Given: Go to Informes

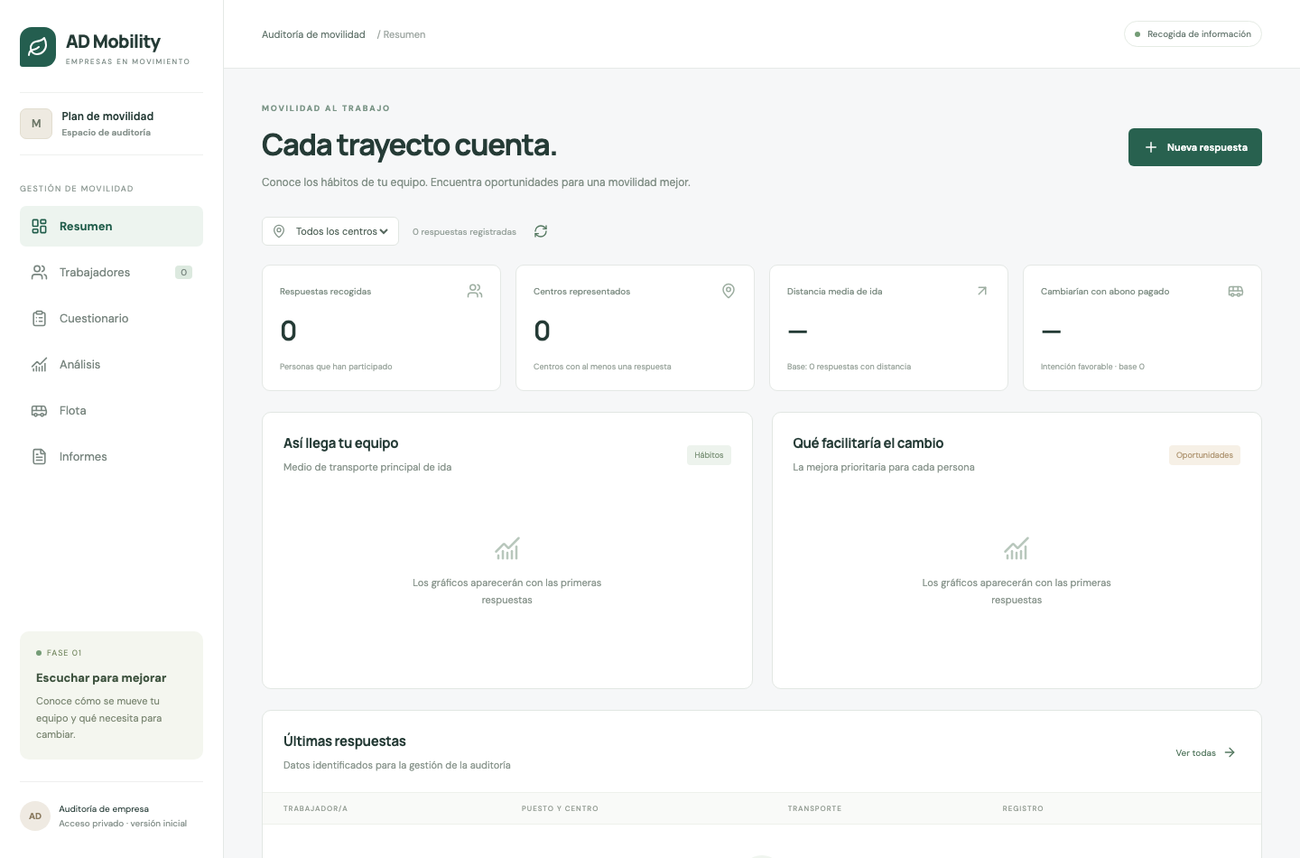Looking at the screenshot, I should (111, 456).
